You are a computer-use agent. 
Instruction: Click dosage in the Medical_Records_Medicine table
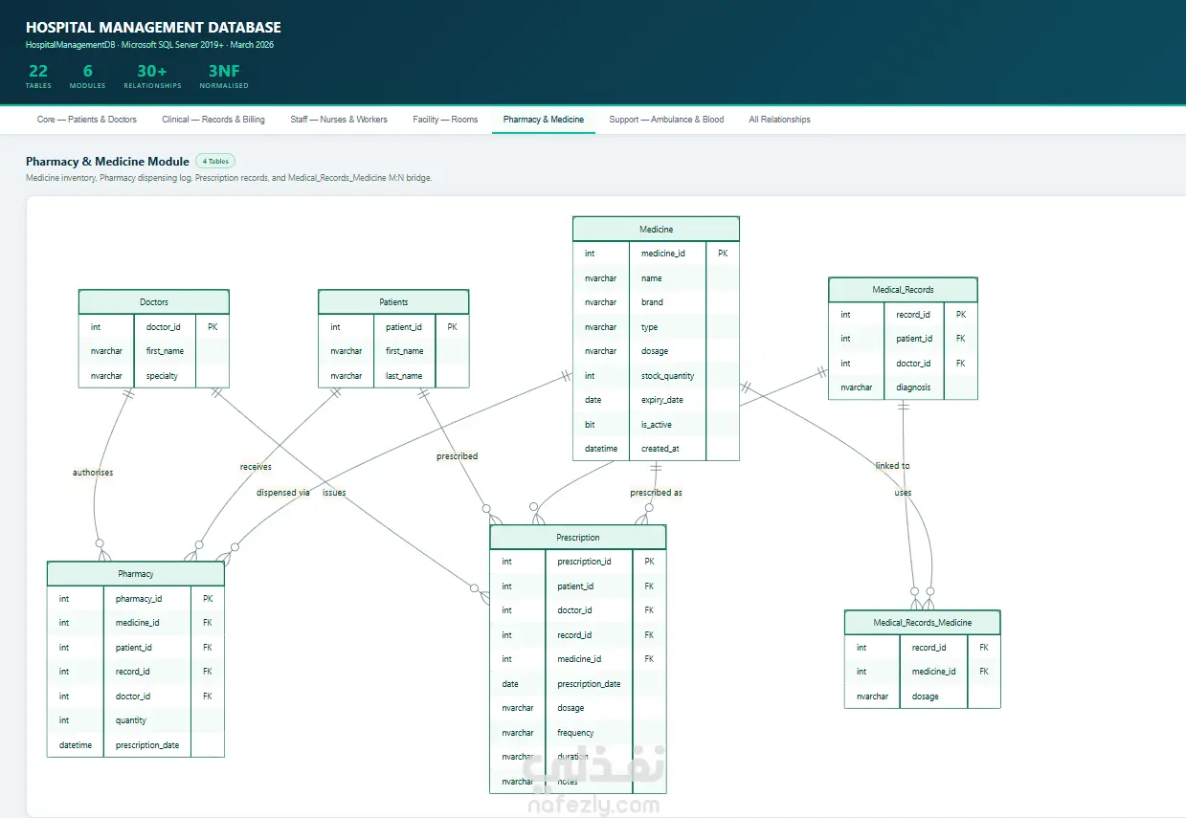click(925, 696)
